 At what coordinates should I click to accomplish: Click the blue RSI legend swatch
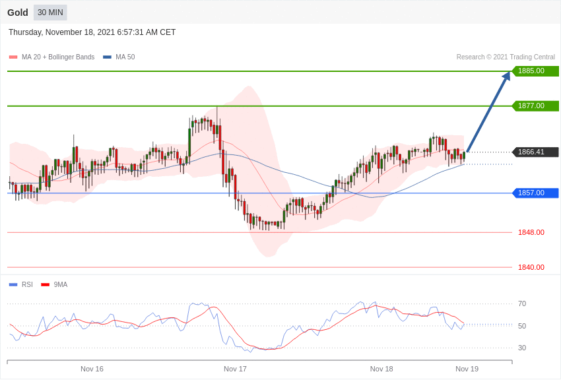(13, 285)
